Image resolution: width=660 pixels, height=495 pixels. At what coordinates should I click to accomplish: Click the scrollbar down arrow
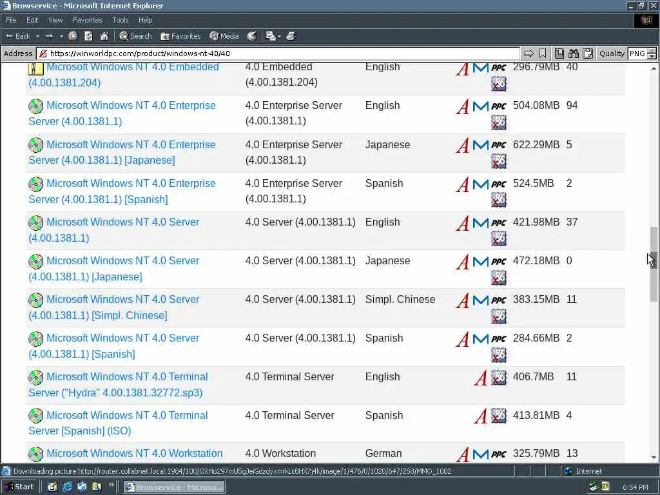(x=654, y=458)
